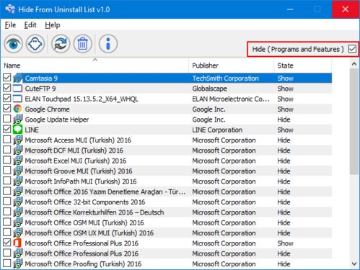
Task: Open the info toolbar icon
Action: point(108,44)
